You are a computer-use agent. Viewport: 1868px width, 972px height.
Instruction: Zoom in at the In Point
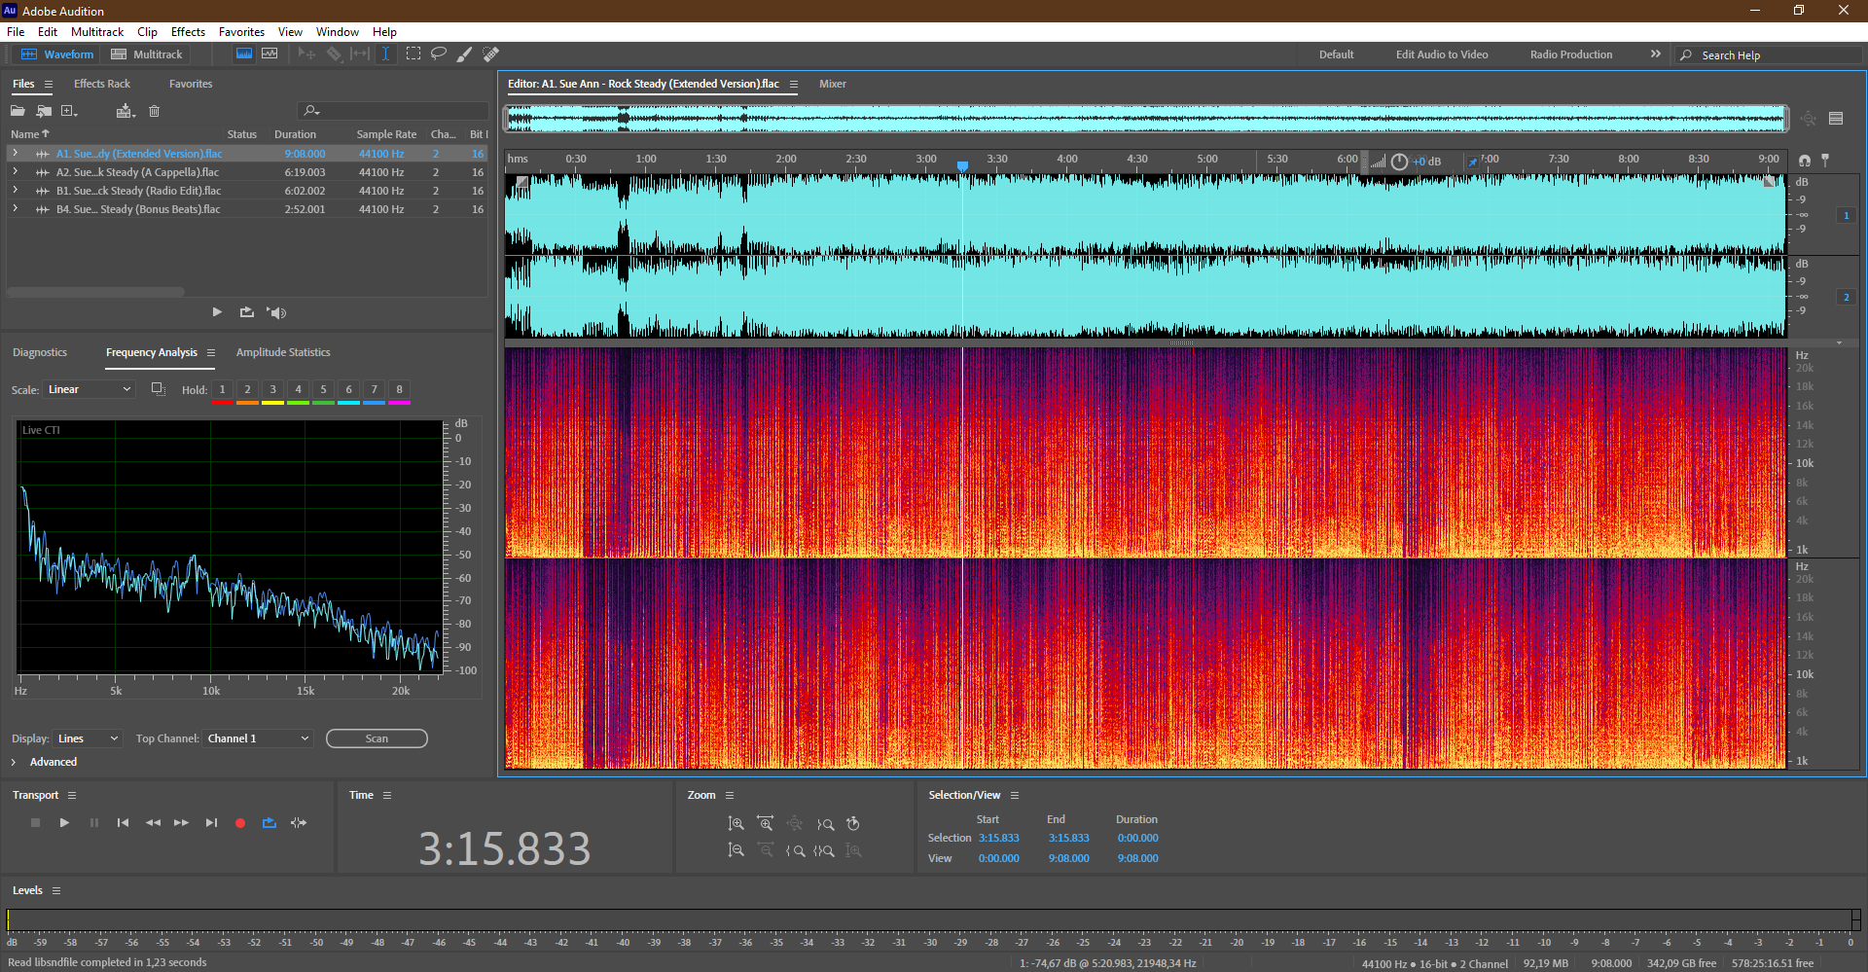796,850
